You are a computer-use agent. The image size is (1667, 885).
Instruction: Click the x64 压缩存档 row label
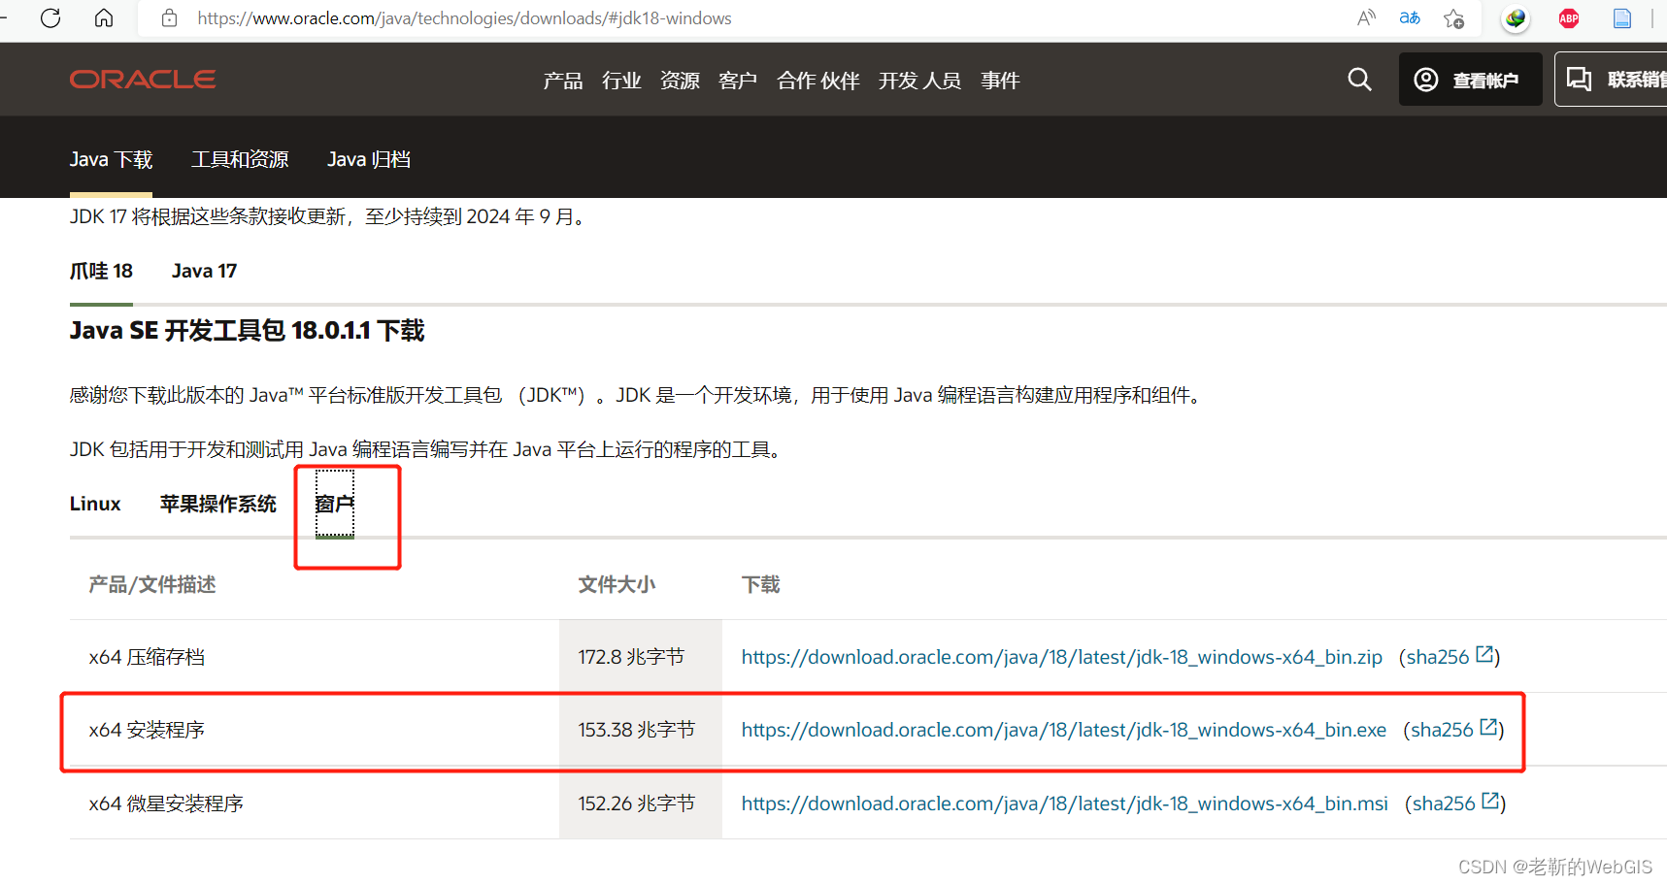(147, 657)
